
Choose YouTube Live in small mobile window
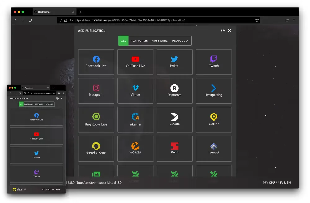pos(37,136)
